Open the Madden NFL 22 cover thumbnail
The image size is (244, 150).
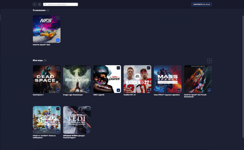pyautogui.click(x=137, y=79)
